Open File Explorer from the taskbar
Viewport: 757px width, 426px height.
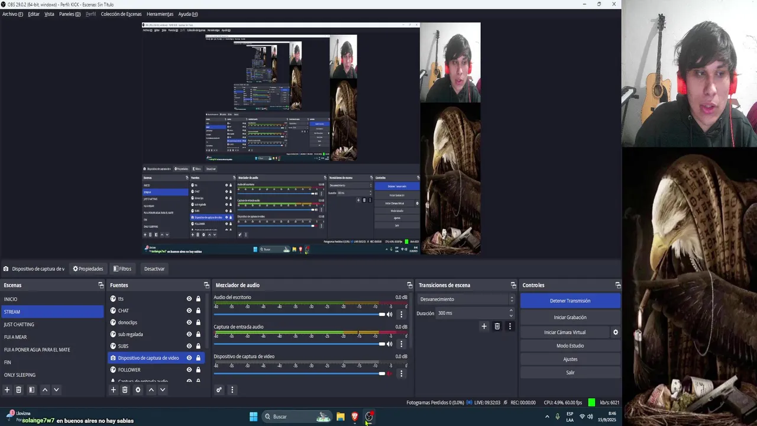[341, 417]
